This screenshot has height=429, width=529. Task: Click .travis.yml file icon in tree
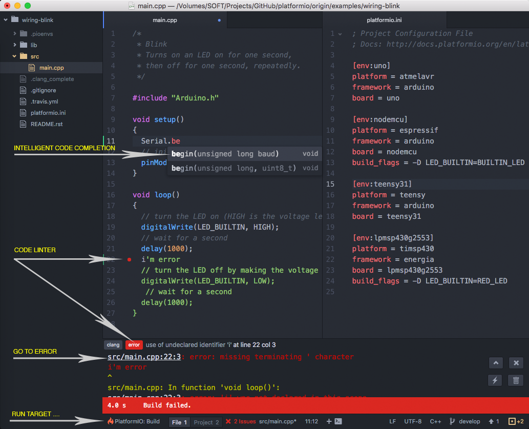(23, 101)
